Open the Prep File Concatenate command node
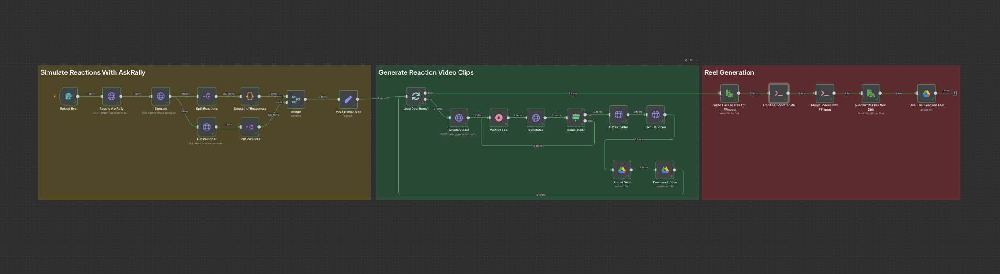 click(778, 93)
